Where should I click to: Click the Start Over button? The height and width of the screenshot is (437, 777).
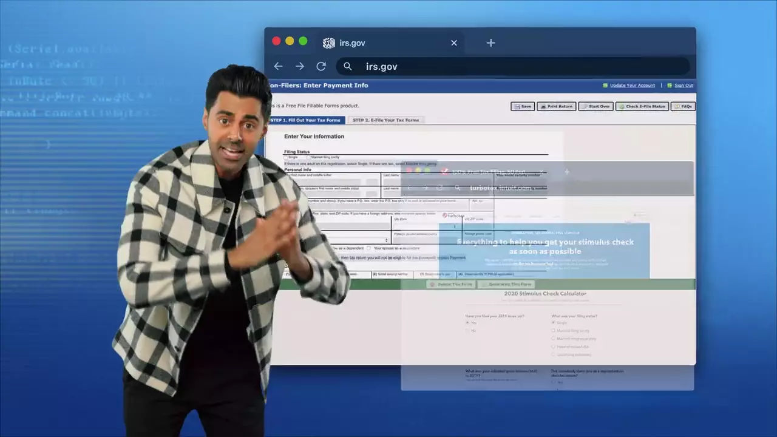tap(595, 106)
